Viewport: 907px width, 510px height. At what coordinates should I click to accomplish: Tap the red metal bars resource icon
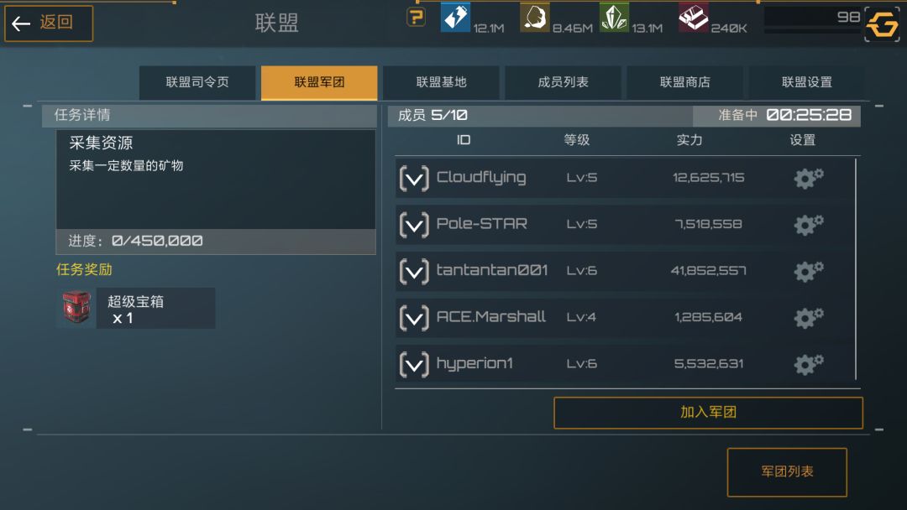coord(693,18)
